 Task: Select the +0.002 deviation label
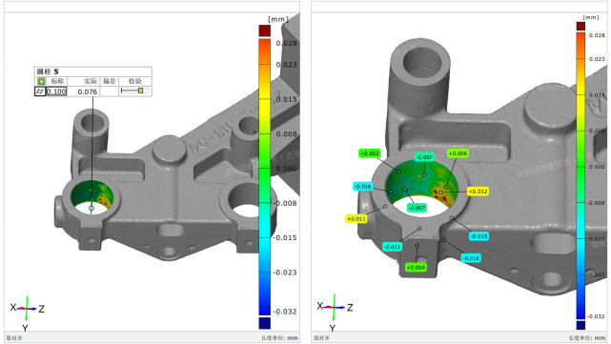click(x=370, y=153)
